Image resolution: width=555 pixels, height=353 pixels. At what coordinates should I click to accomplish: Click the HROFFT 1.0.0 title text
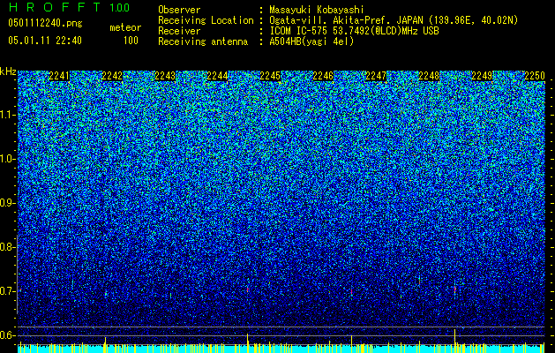coord(69,7)
